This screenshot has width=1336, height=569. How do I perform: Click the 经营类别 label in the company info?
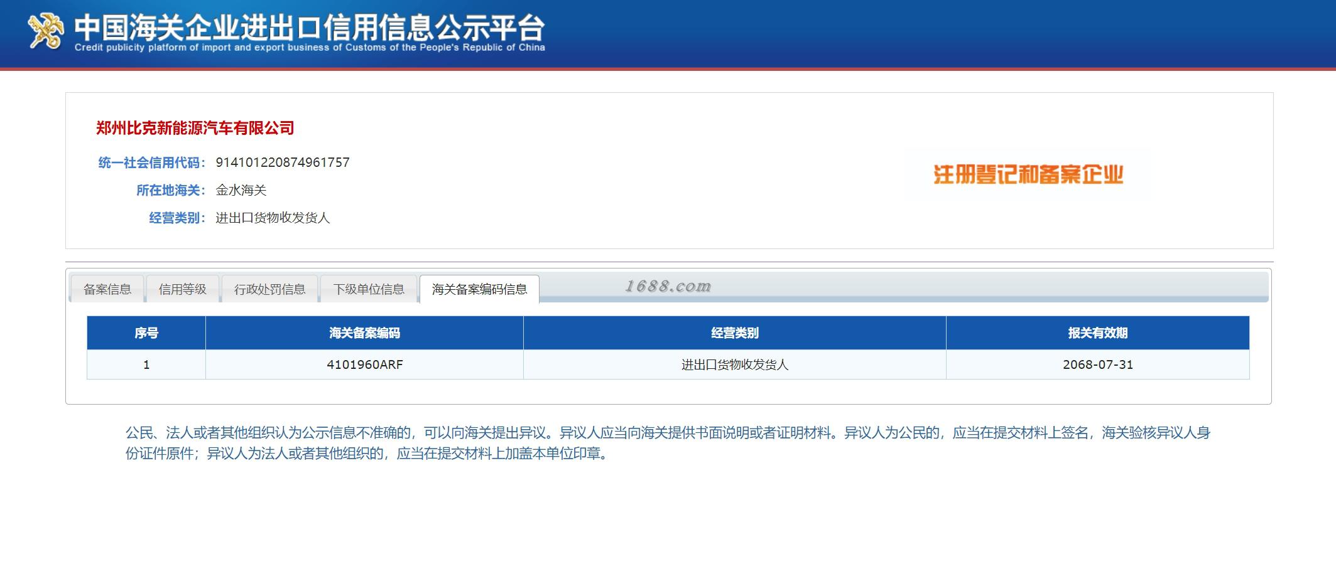(177, 218)
